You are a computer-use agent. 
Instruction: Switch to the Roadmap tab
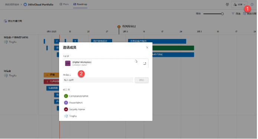81,4
